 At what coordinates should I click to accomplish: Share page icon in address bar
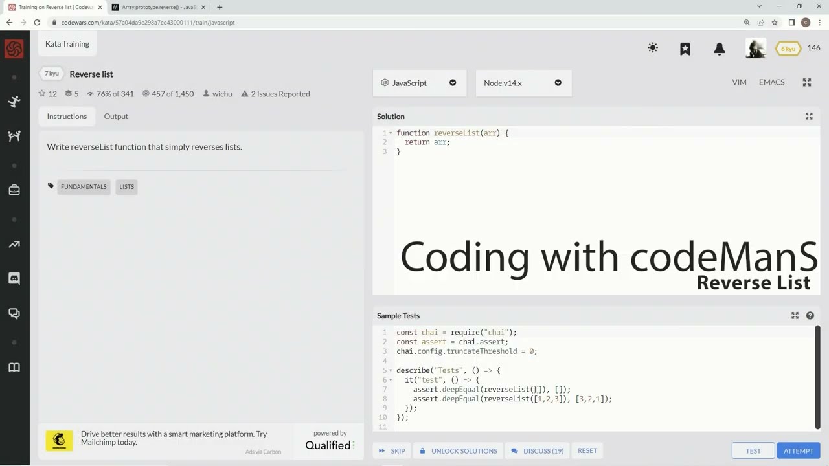click(760, 22)
